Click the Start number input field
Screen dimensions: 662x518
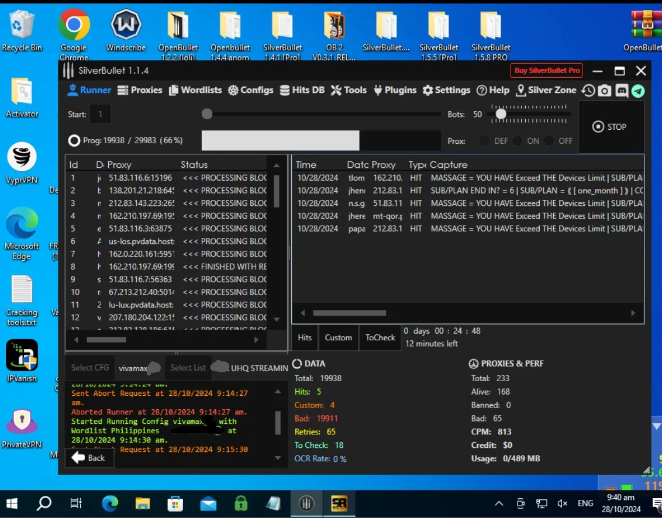[100, 114]
